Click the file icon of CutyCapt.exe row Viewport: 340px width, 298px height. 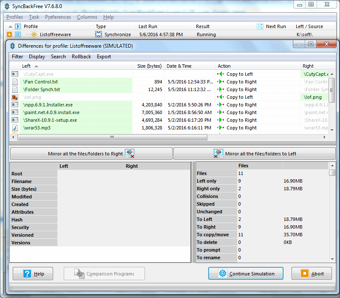pyautogui.click(x=15, y=74)
